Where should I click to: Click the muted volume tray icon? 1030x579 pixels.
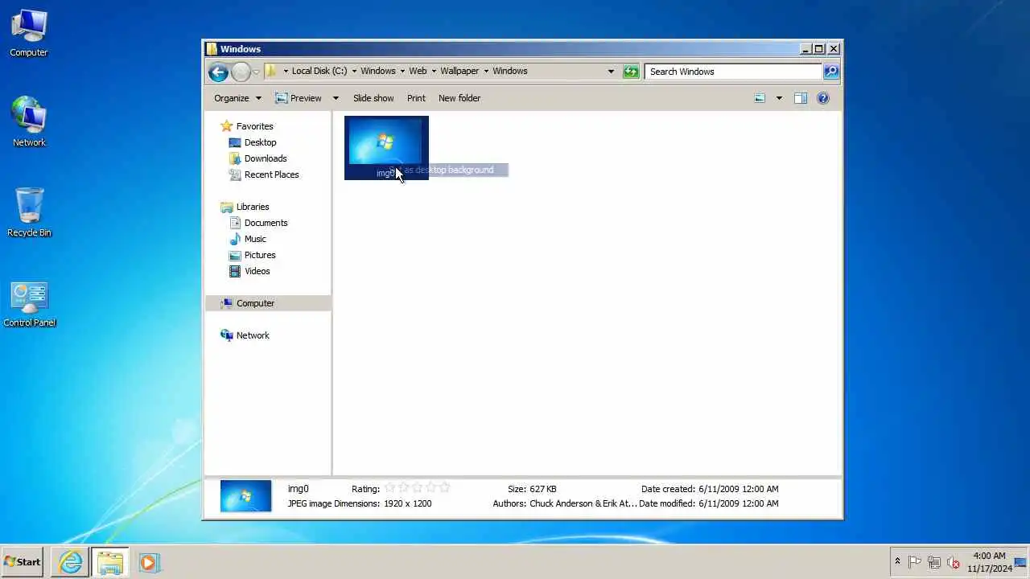[953, 562]
